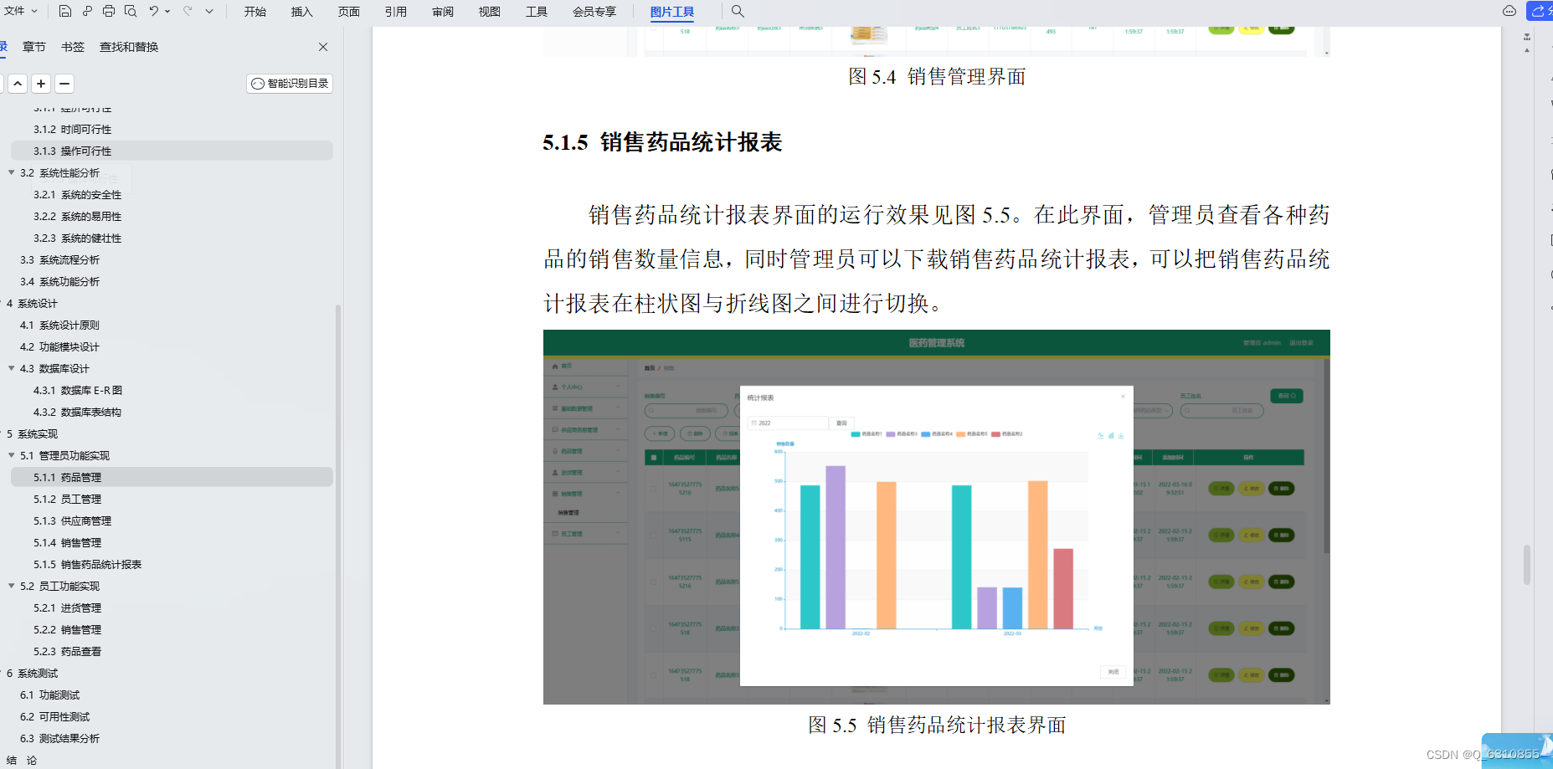Viewport: 1553px width, 769px height.
Task: Select outline item 3.2.2 系统的易用性
Action: click(77, 216)
